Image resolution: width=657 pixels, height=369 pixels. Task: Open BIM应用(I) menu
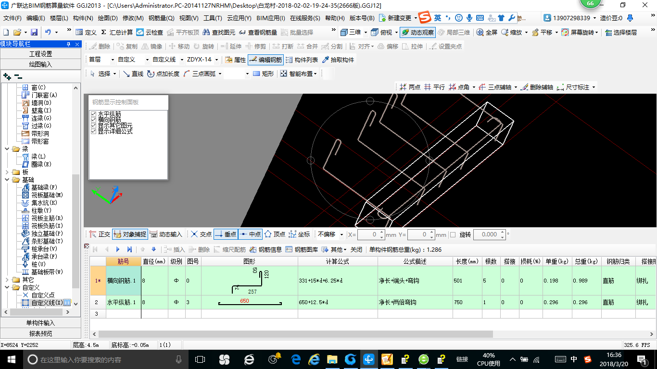tap(271, 18)
